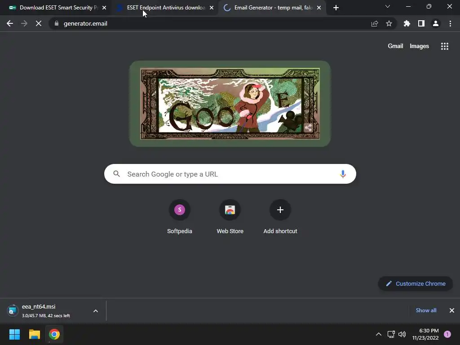This screenshot has height=345, width=460.
Task: Open the Chrome three-dot menu
Action: coord(450,23)
